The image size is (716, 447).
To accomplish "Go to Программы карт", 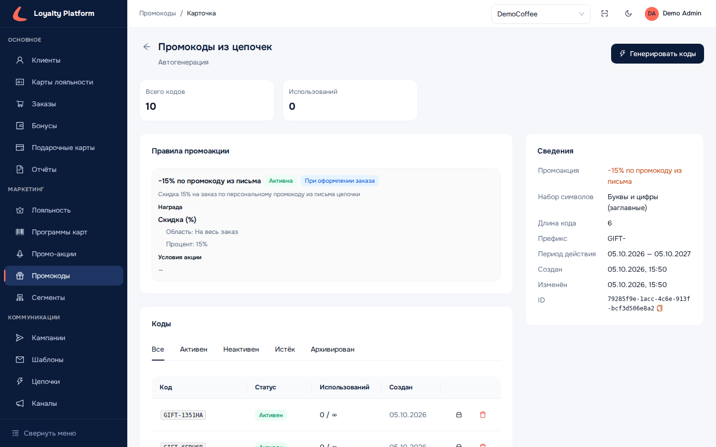I will 64,232.
